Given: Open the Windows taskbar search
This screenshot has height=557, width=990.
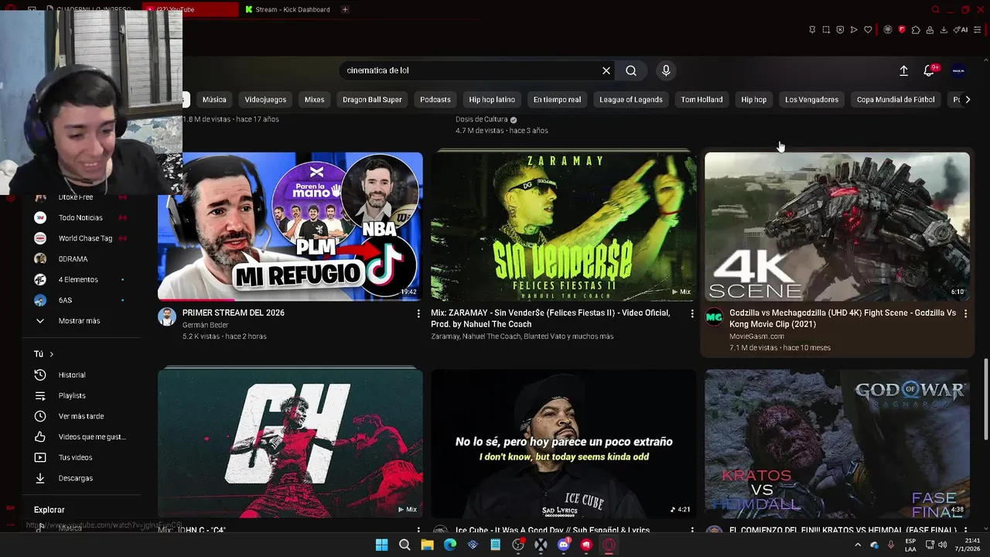Looking at the screenshot, I should [405, 545].
